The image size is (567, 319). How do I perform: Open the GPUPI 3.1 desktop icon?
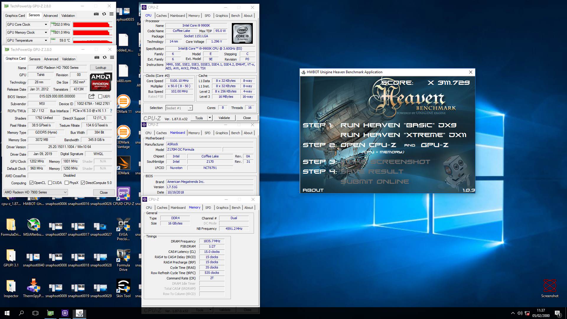11,258
